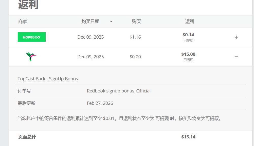Screen dimensions: 254x146
Task: Click the 购买 column header
Action: click(136, 21)
